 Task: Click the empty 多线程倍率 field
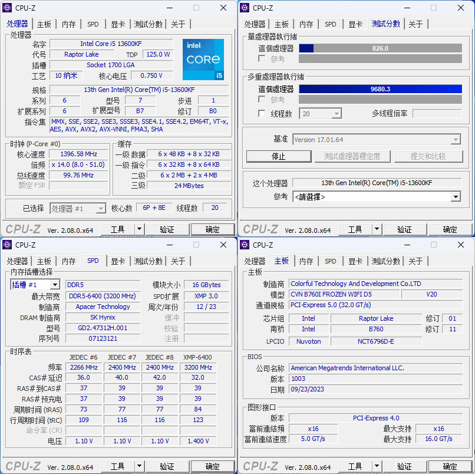(437, 114)
